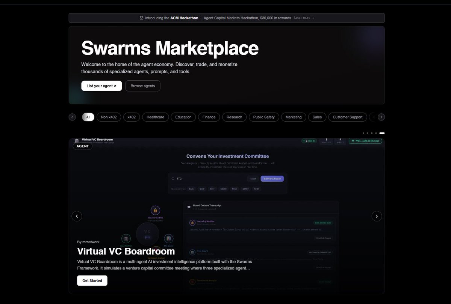Choose the Education category chip
This screenshot has width=451, height=304.
[x=183, y=117]
